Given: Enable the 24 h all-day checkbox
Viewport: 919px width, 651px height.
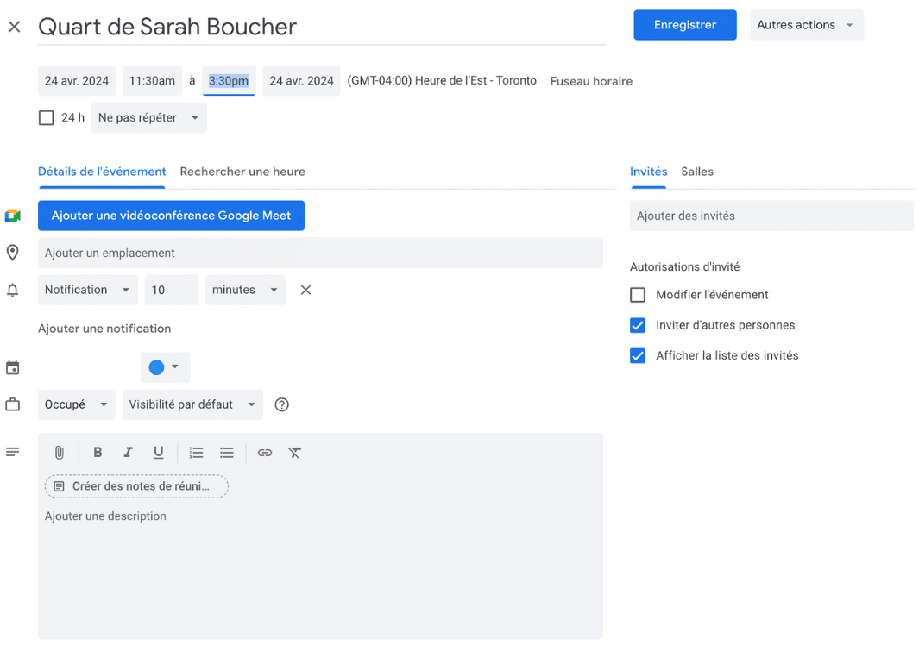Looking at the screenshot, I should [47, 118].
